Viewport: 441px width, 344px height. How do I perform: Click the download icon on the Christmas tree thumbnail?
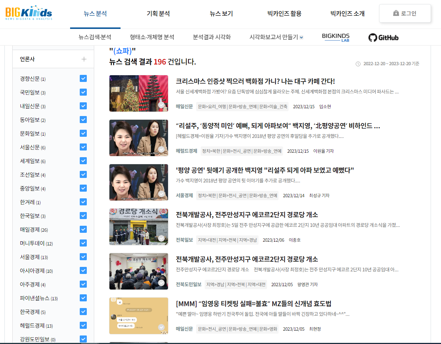[161, 106]
